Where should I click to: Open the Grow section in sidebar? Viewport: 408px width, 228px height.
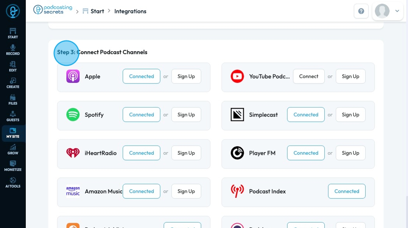click(13, 149)
